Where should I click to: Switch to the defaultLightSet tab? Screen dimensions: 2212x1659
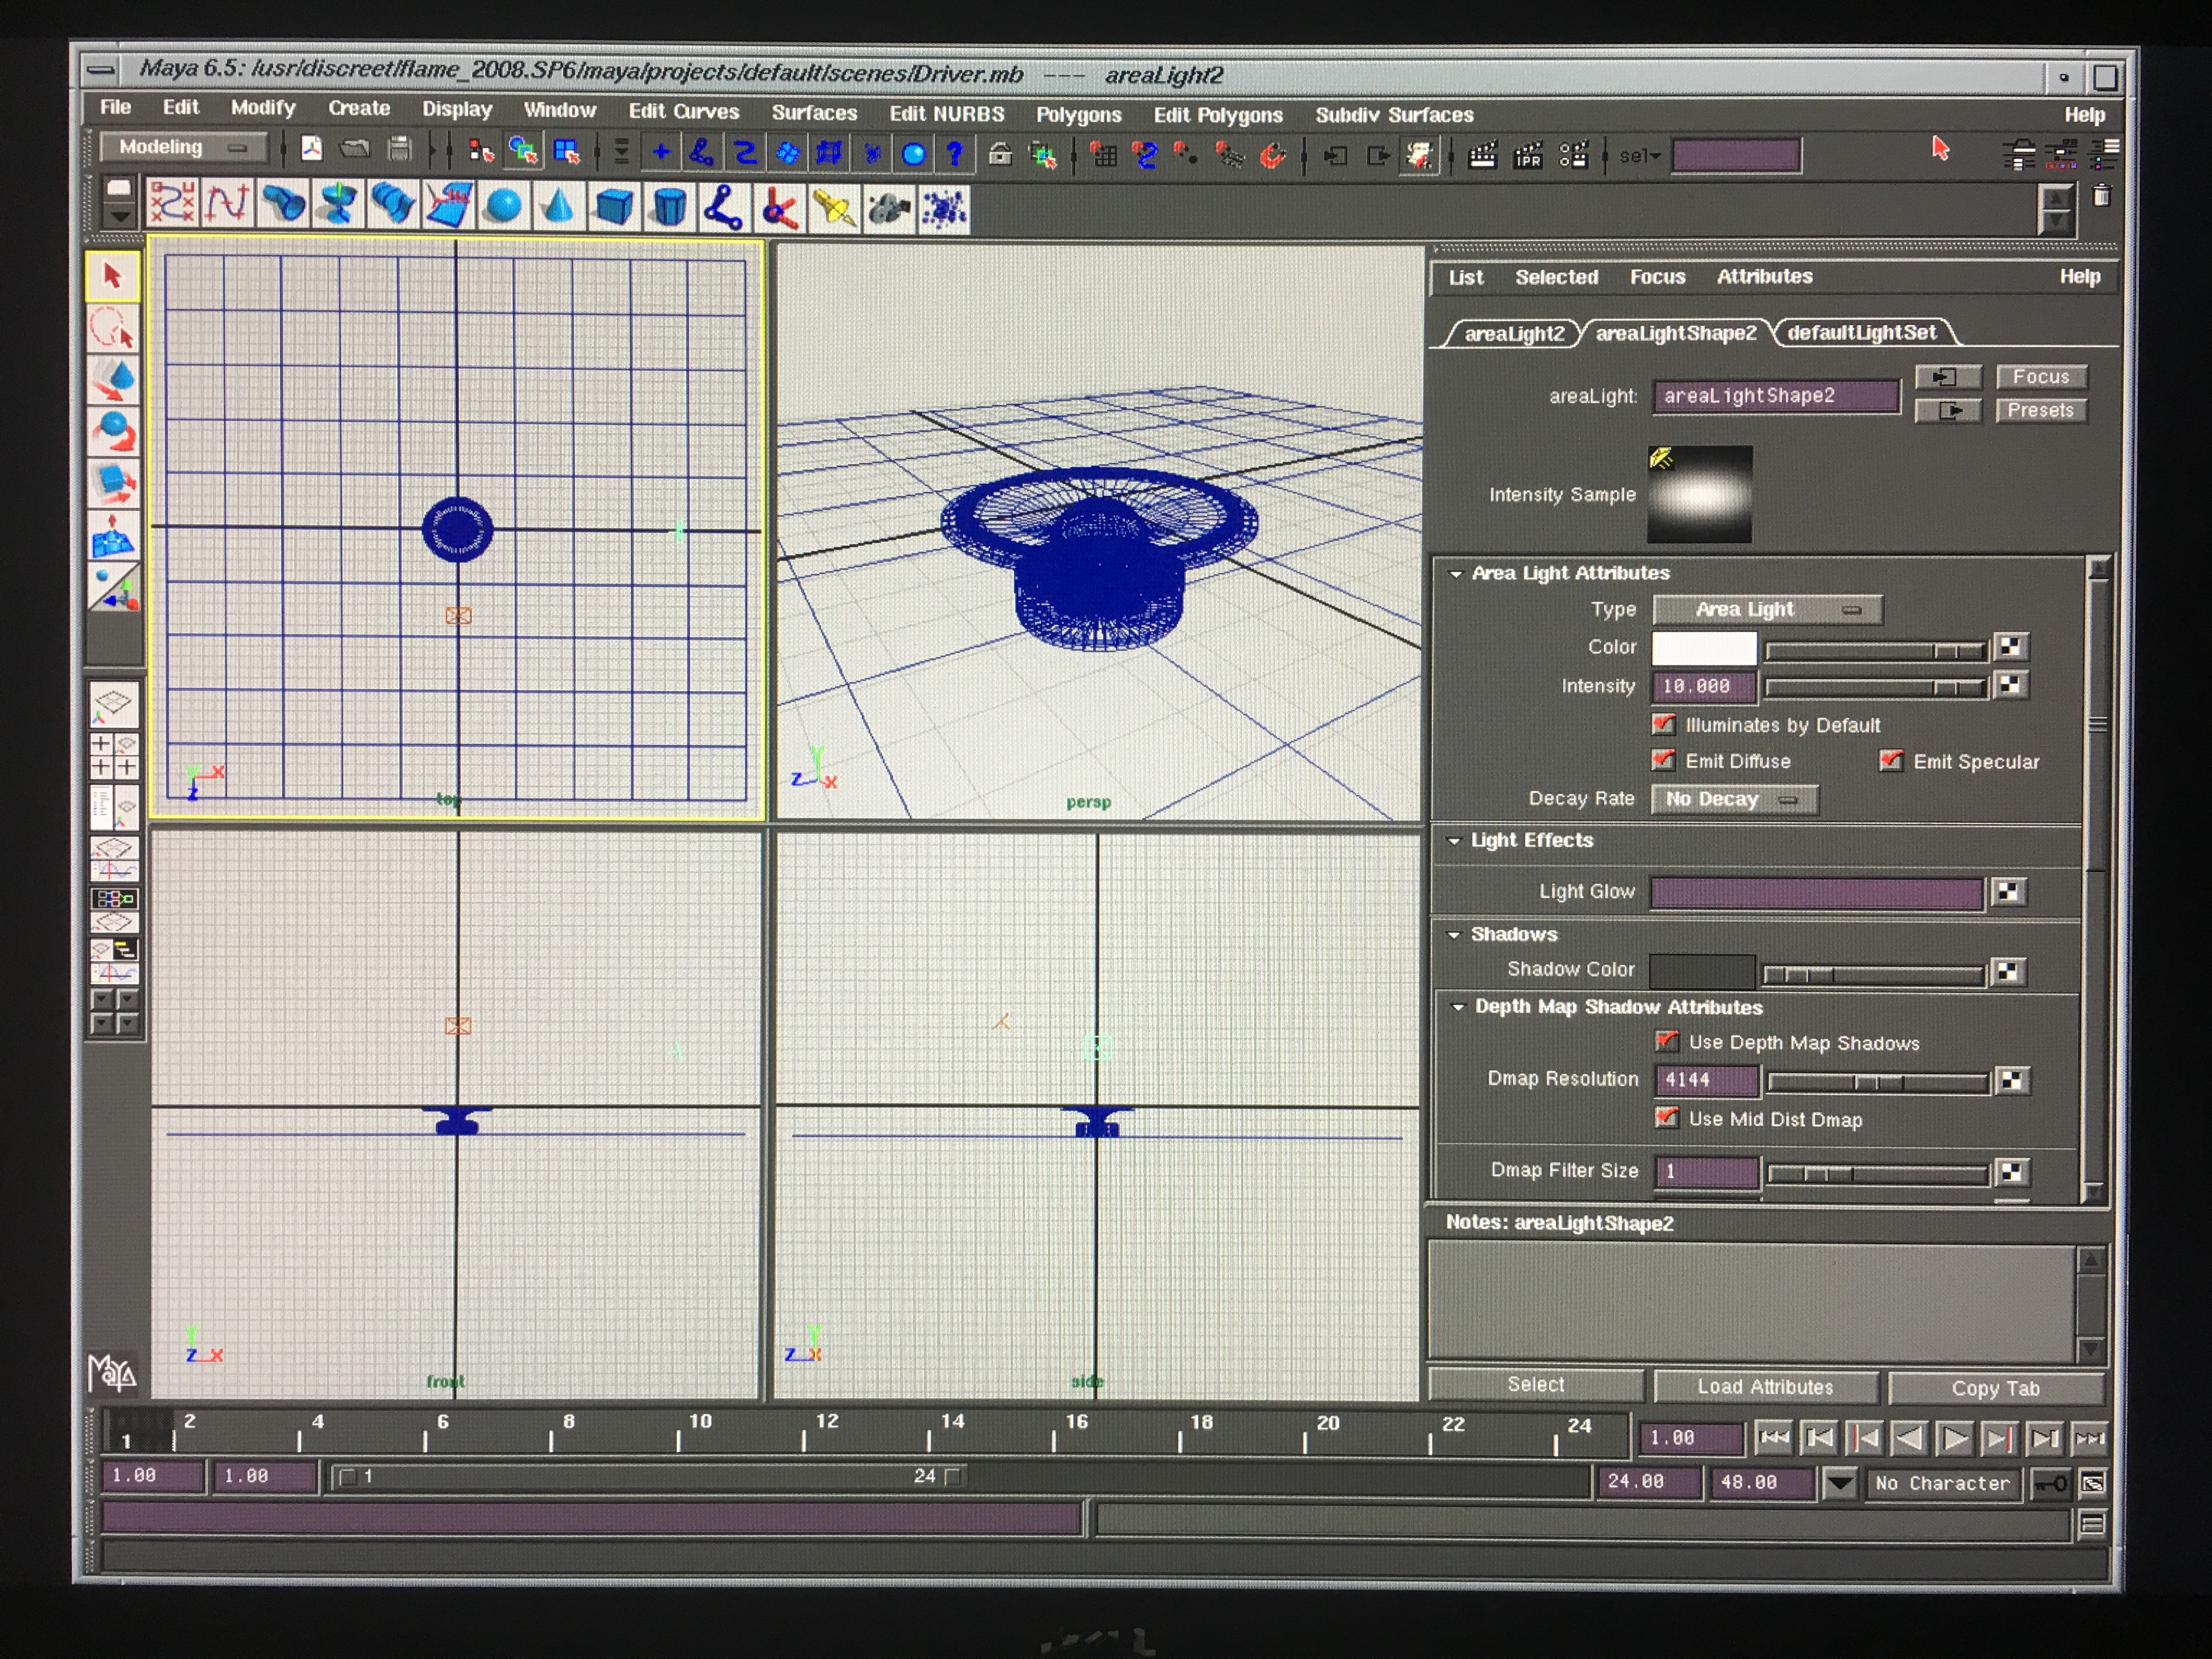click(1861, 333)
